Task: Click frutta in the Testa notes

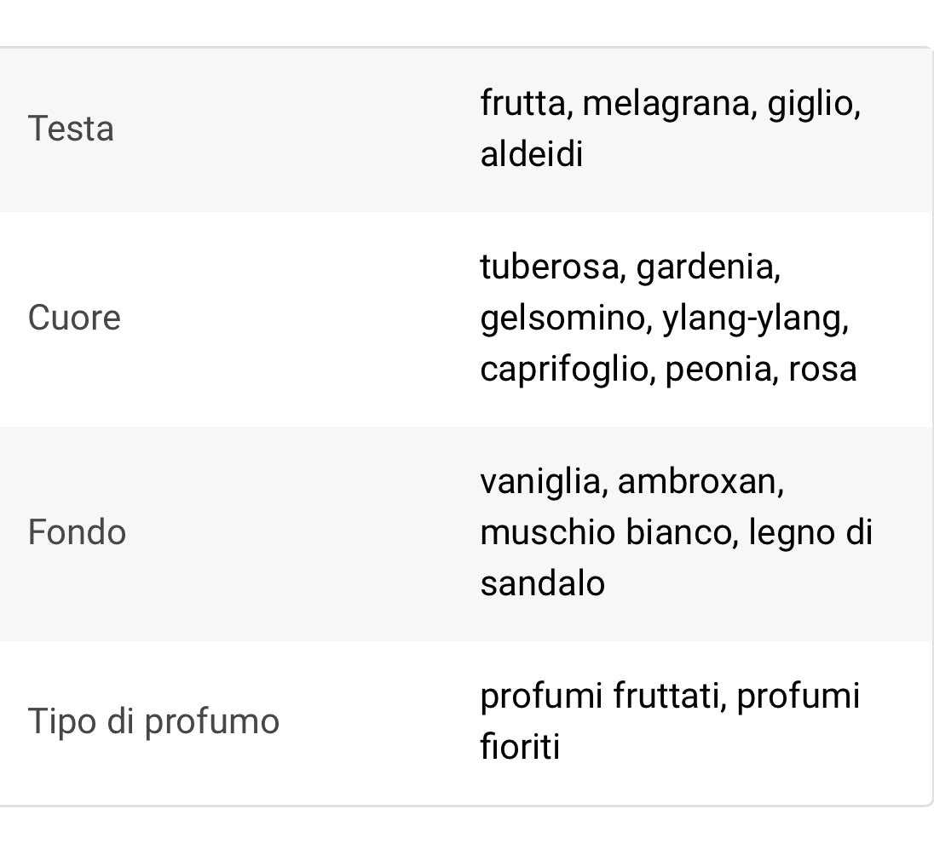Action: tap(523, 103)
